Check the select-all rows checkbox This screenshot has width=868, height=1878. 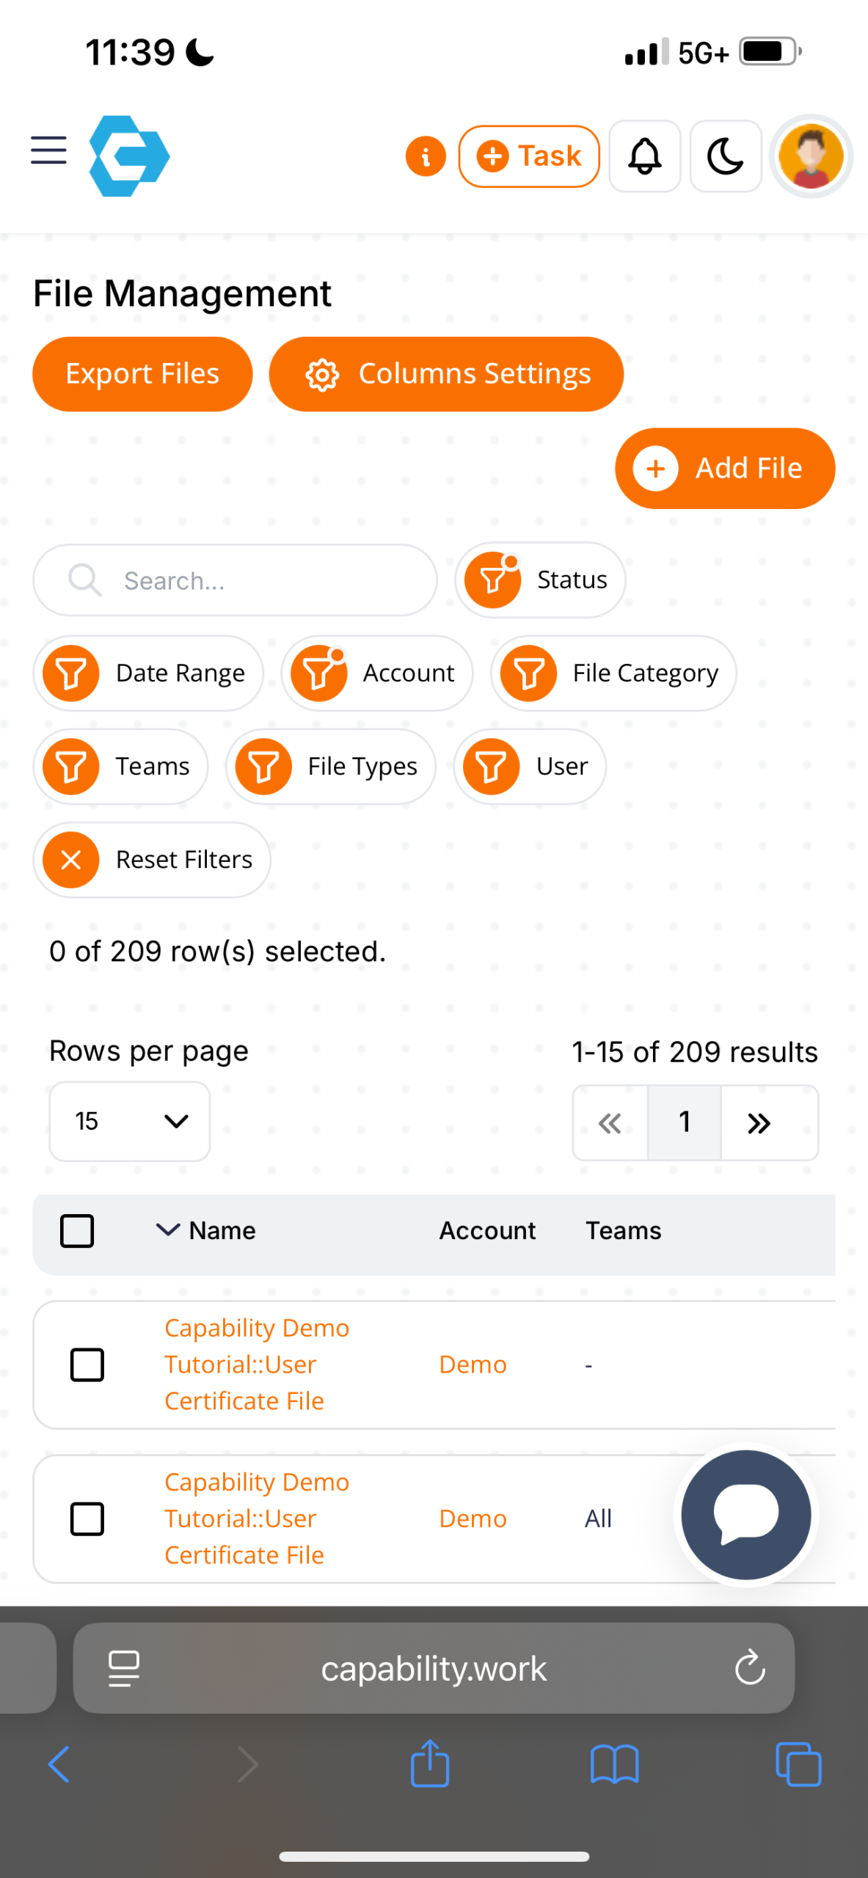77,1231
